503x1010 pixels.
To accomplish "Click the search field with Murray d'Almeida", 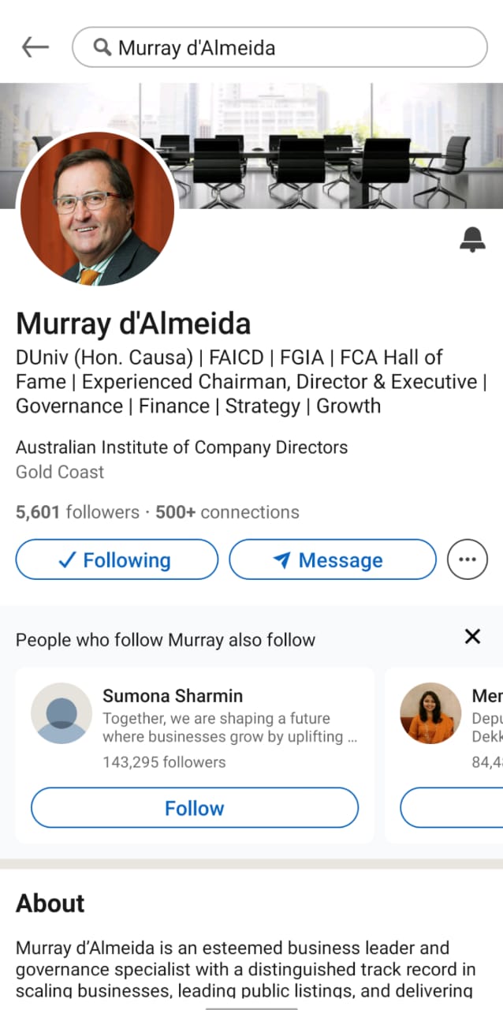I will coord(292,48).
